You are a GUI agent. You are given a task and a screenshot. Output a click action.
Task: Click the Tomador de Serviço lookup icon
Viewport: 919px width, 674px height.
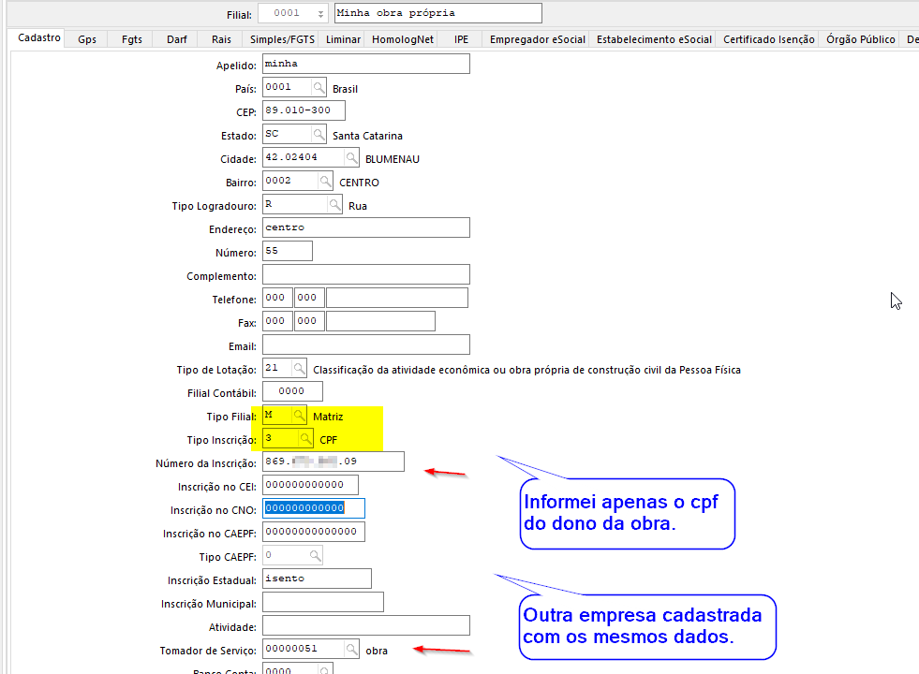(x=351, y=649)
